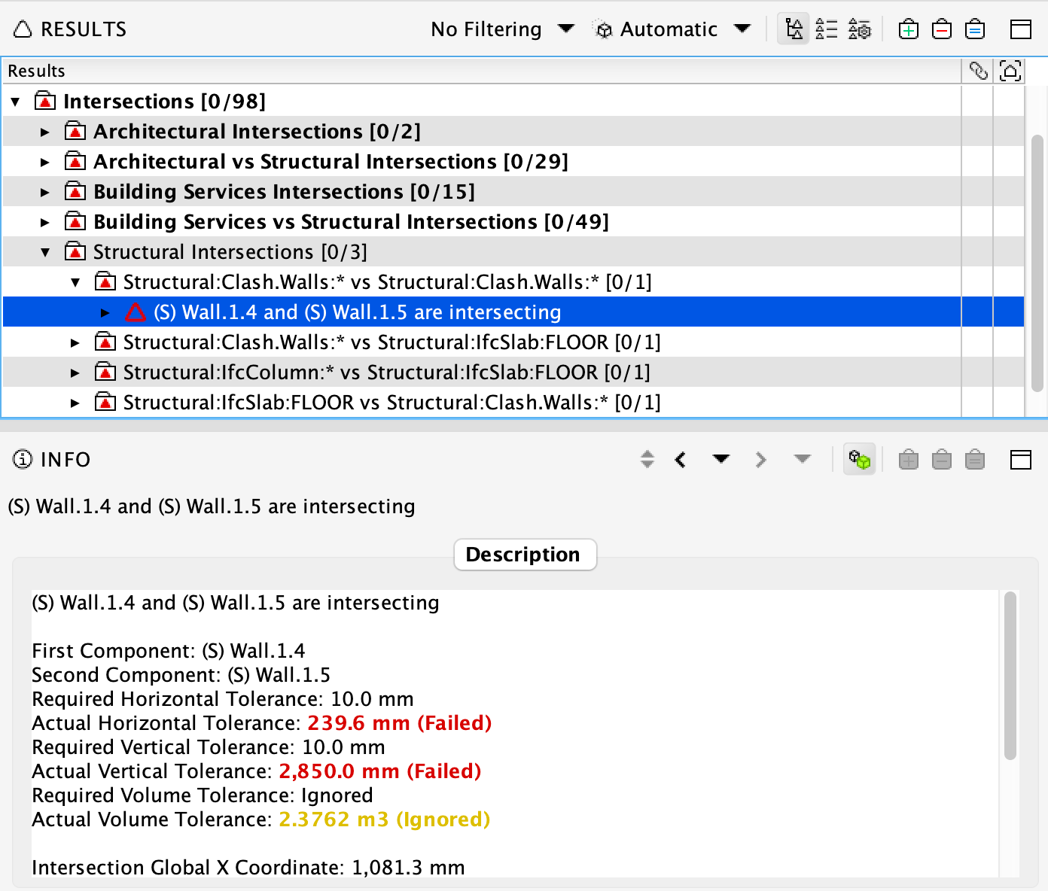Image resolution: width=1048 pixels, height=891 pixels.
Task: Go back with Info panel left arrow
Action: (681, 460)
